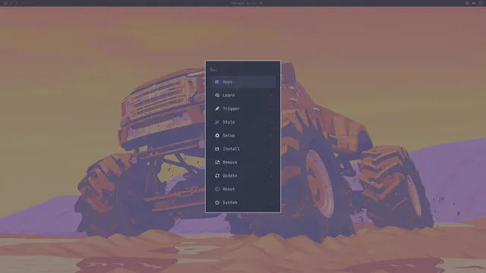
Task: Expand the Update submenu chevron
Action: pyautogui.click(x=272, y=176)
